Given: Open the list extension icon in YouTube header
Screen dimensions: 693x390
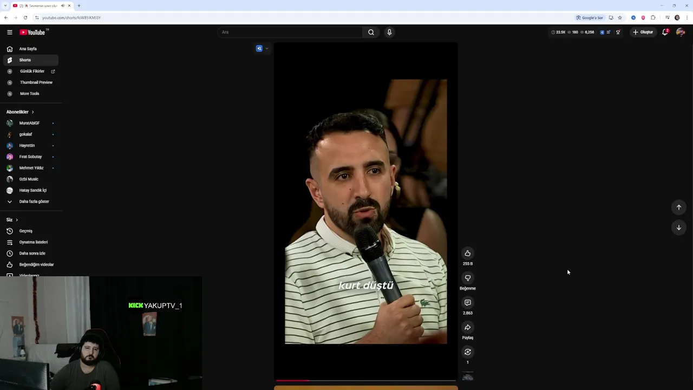Looking at the screenshot, I should click(x=609, y=32).
